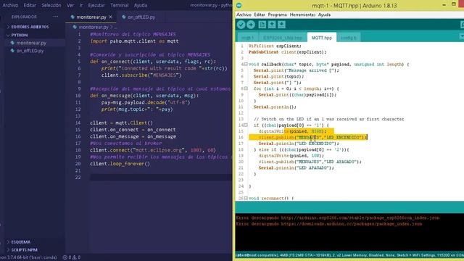Click the Arduino Open sketch icon
The image size is (464, 261).
[x=272, y=25]
